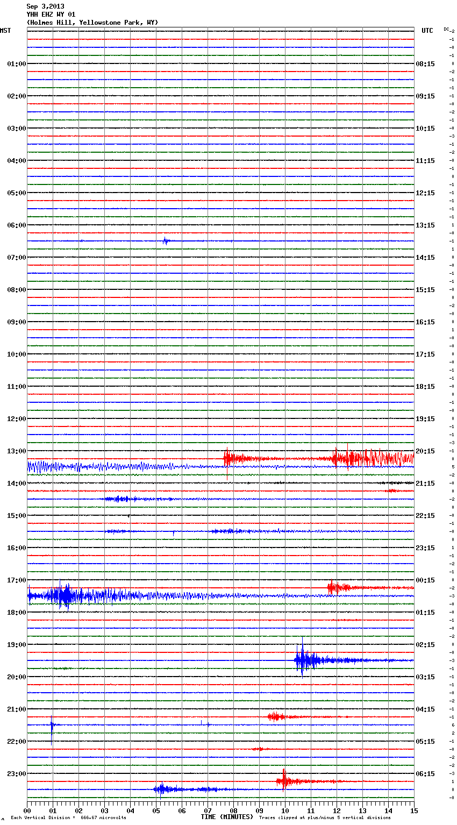The width and height of the screenshot is (457, 825).
Task: Click minute '15' on the bottom time axis
Action: coord(414,810)
